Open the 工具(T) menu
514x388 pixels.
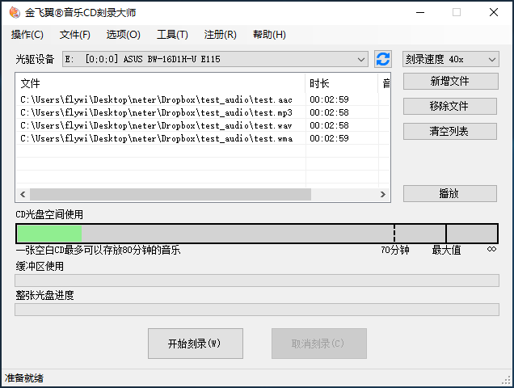[x=172, y=35]
